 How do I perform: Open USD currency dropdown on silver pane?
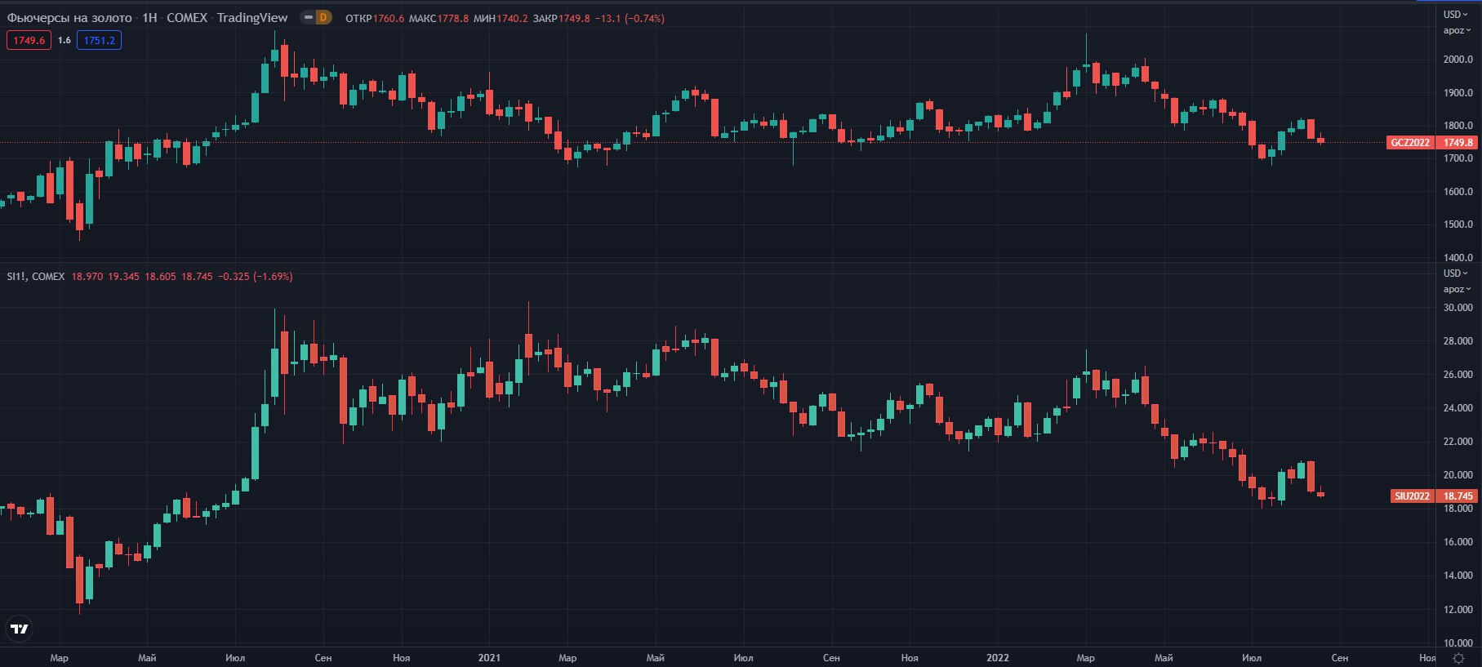click(1455, 273)
